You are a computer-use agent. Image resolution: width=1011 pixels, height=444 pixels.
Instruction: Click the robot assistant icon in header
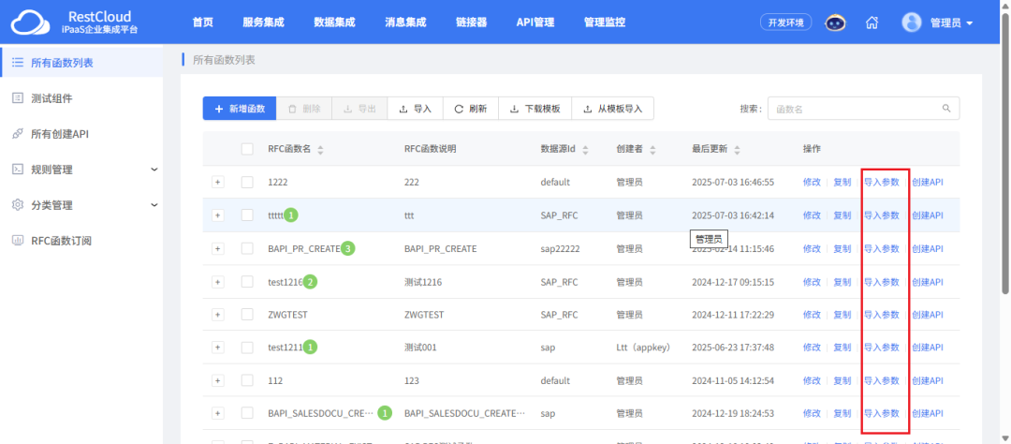click(x=836, y=22)
